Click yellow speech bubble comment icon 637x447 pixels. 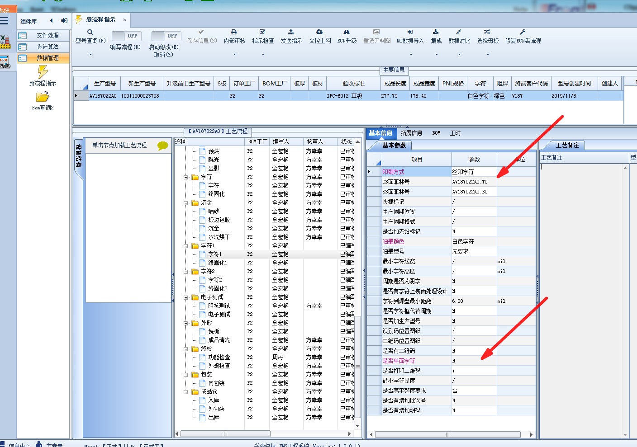click(163, 146)
